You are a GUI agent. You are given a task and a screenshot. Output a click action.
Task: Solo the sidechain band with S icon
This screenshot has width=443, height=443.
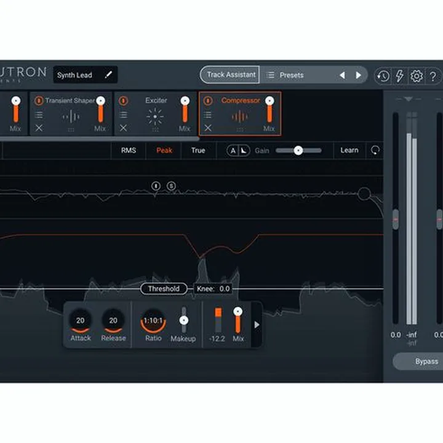171,186
